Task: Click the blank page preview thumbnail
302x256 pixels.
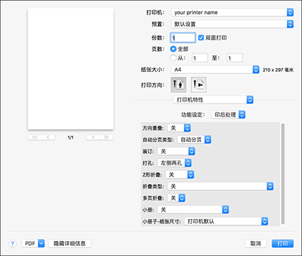Action: point(71,69)
